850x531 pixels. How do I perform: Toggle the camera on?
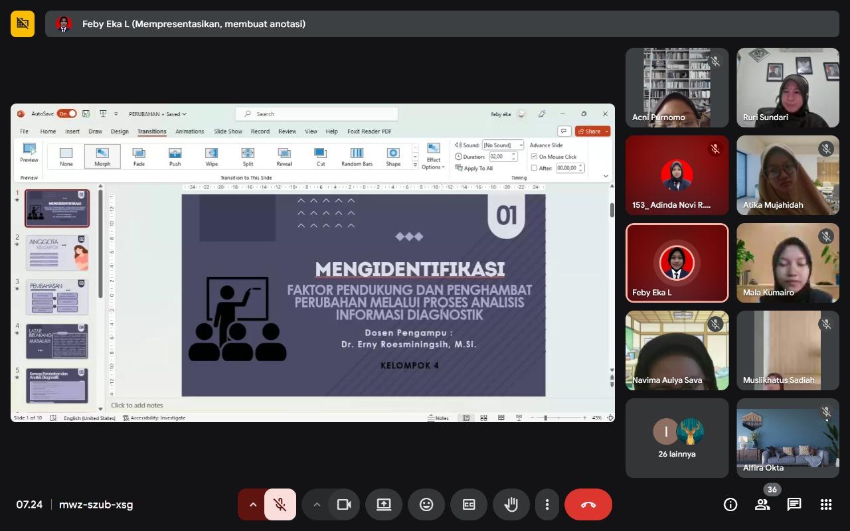[344, 504]
